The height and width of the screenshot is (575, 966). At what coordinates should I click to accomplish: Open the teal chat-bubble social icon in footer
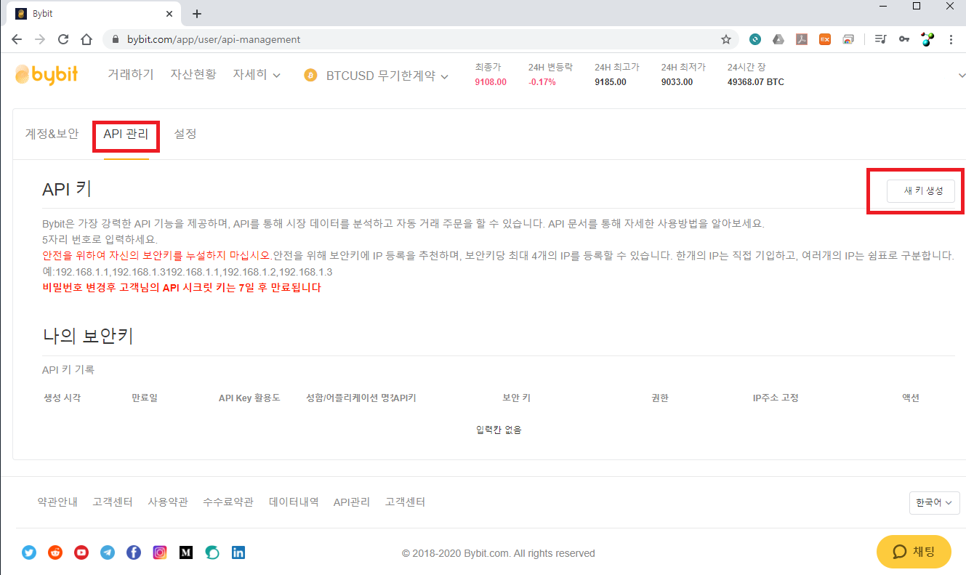(x=212, y=552)
